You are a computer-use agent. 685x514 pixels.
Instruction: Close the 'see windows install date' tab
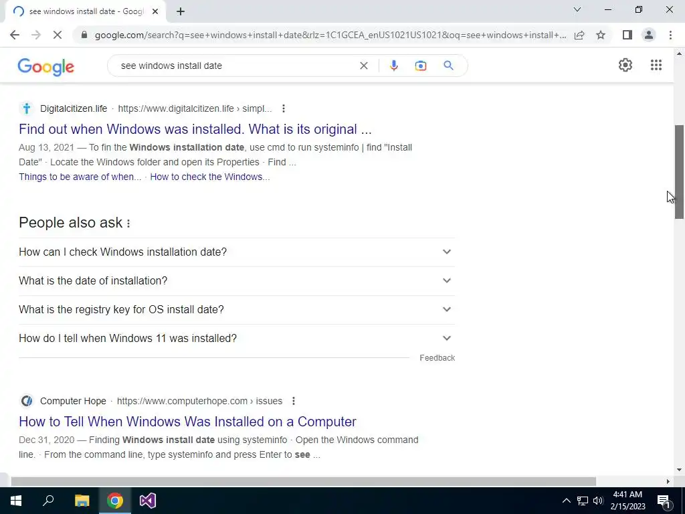(x=155, y=12)
